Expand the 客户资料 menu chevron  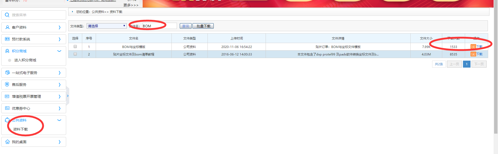[59, 27]
